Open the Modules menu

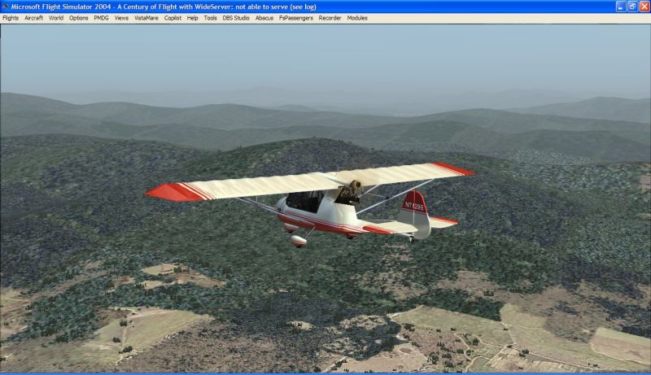[x=357, y=18]
